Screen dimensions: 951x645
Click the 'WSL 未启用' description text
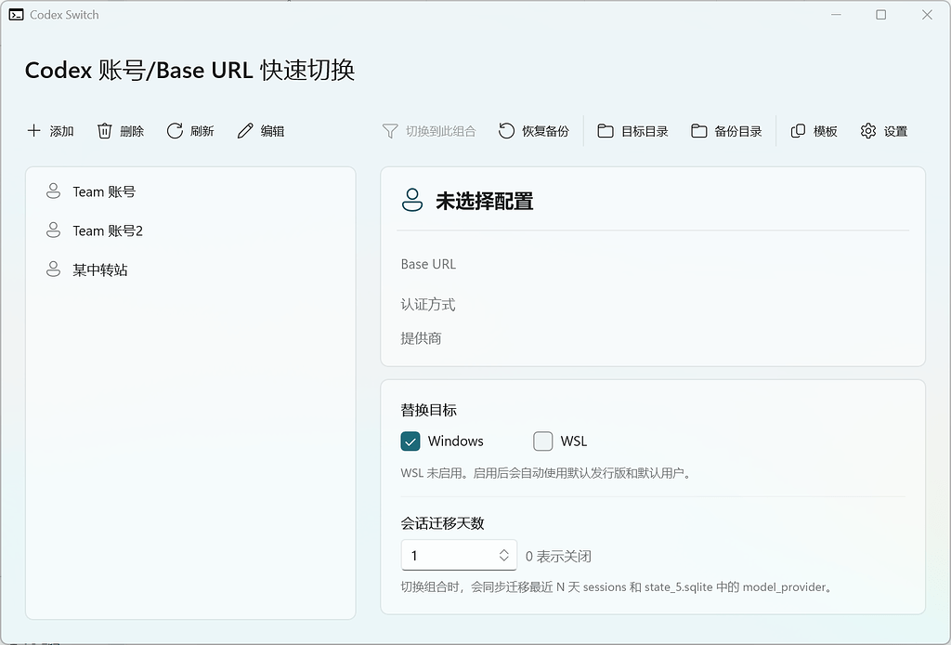tap(546, 473)
